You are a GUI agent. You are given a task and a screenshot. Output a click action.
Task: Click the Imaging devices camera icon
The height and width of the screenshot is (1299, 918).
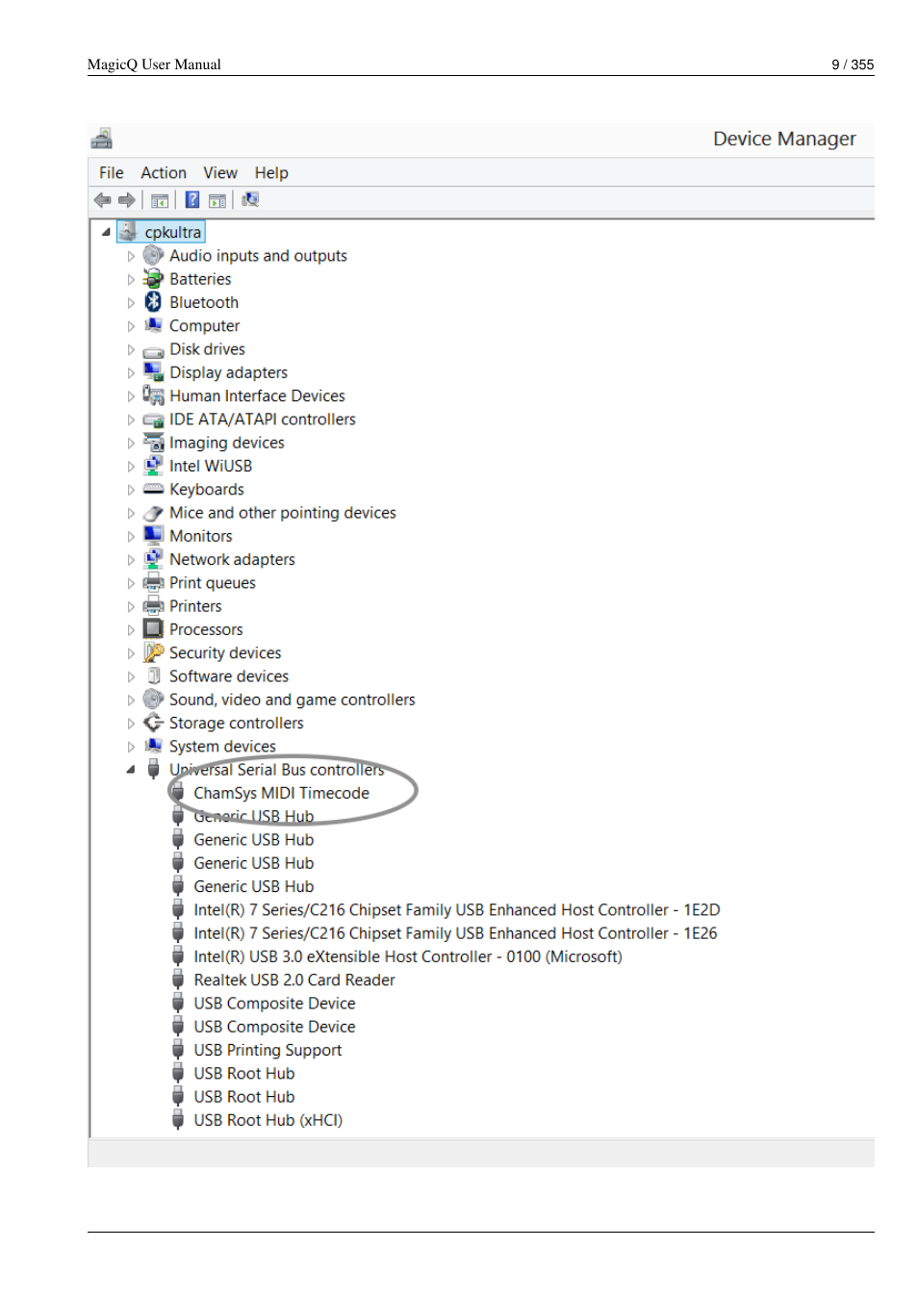(153, 443)
